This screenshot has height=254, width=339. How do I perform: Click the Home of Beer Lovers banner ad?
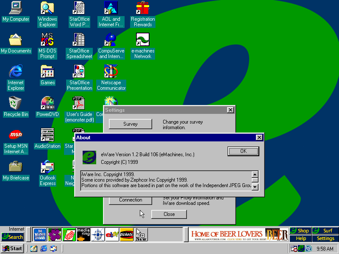[x=239, y=235]
